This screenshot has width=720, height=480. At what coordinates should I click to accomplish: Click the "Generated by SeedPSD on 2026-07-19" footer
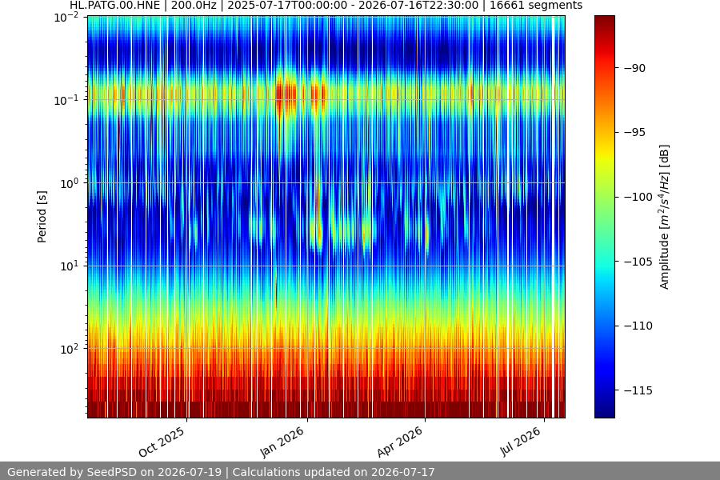tap(114, 472)
